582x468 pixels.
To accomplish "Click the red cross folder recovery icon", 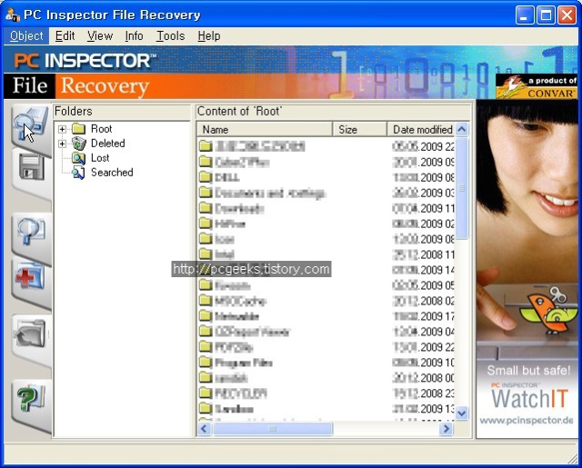I will [30, 276].
